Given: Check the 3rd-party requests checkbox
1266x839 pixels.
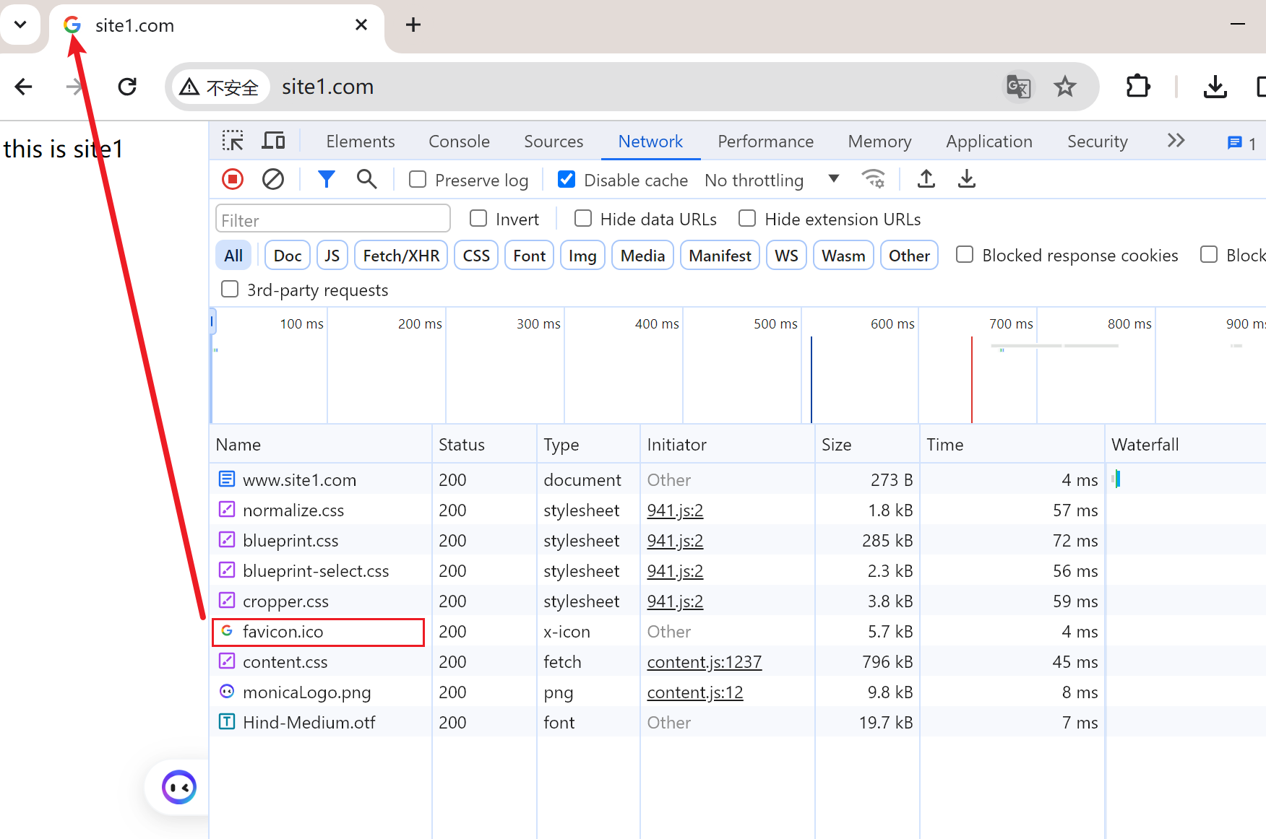Looking at the screenshot, I should [x=230, y=290].
